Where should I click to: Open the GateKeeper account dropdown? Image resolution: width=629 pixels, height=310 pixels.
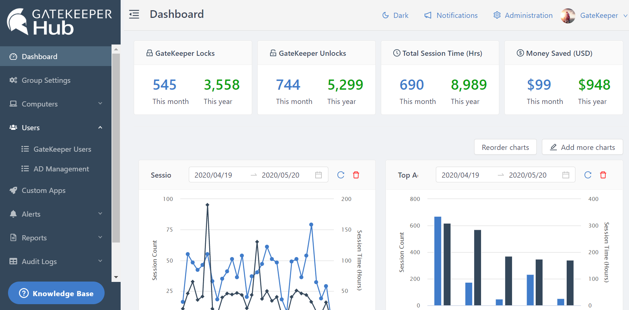603,16
